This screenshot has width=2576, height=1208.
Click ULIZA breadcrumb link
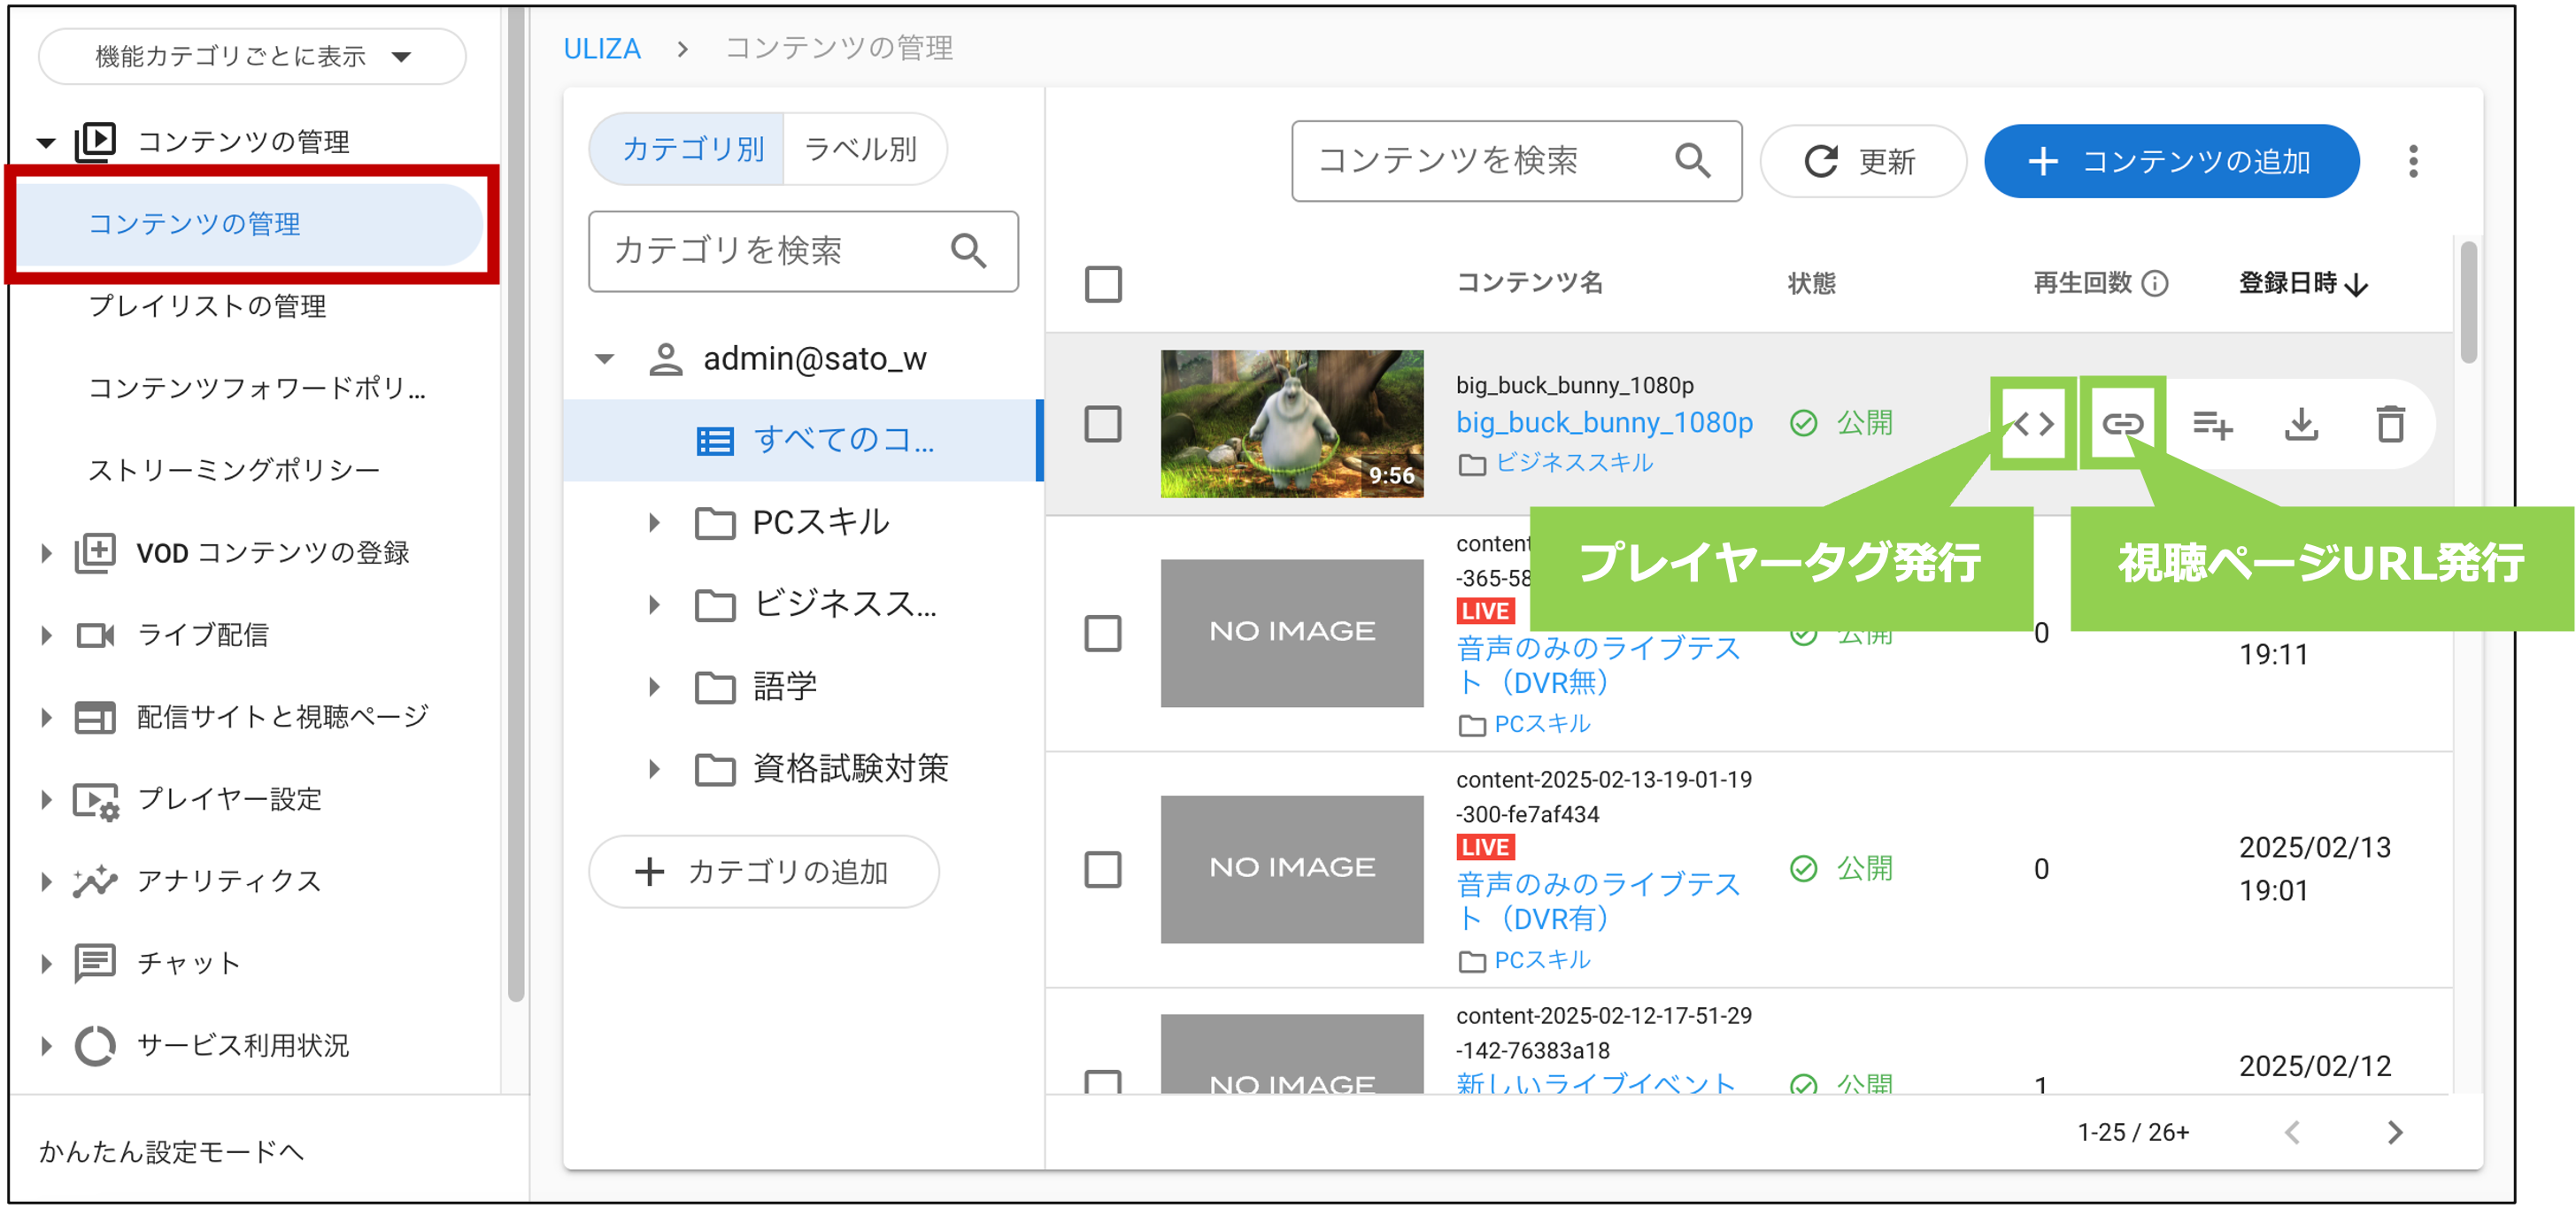click(x=602, y=49)
